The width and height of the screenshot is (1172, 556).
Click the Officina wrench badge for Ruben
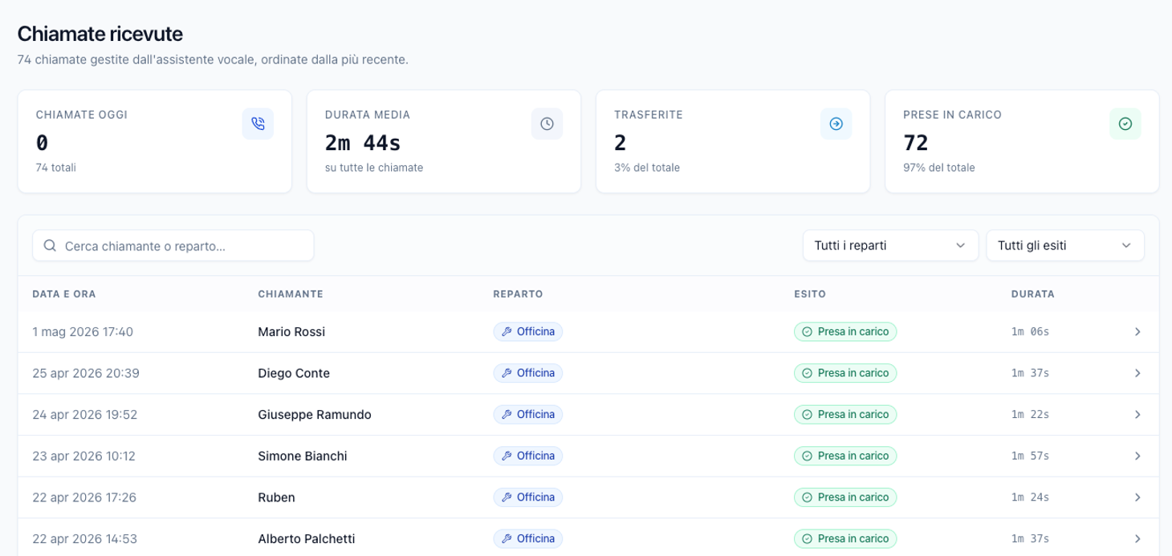point(528,497)
